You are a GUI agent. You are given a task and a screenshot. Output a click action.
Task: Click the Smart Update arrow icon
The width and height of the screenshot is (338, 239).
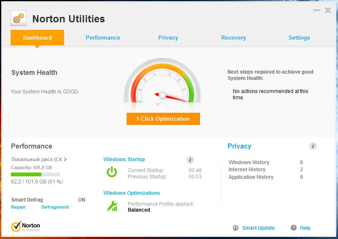click(x=235, y=228)
